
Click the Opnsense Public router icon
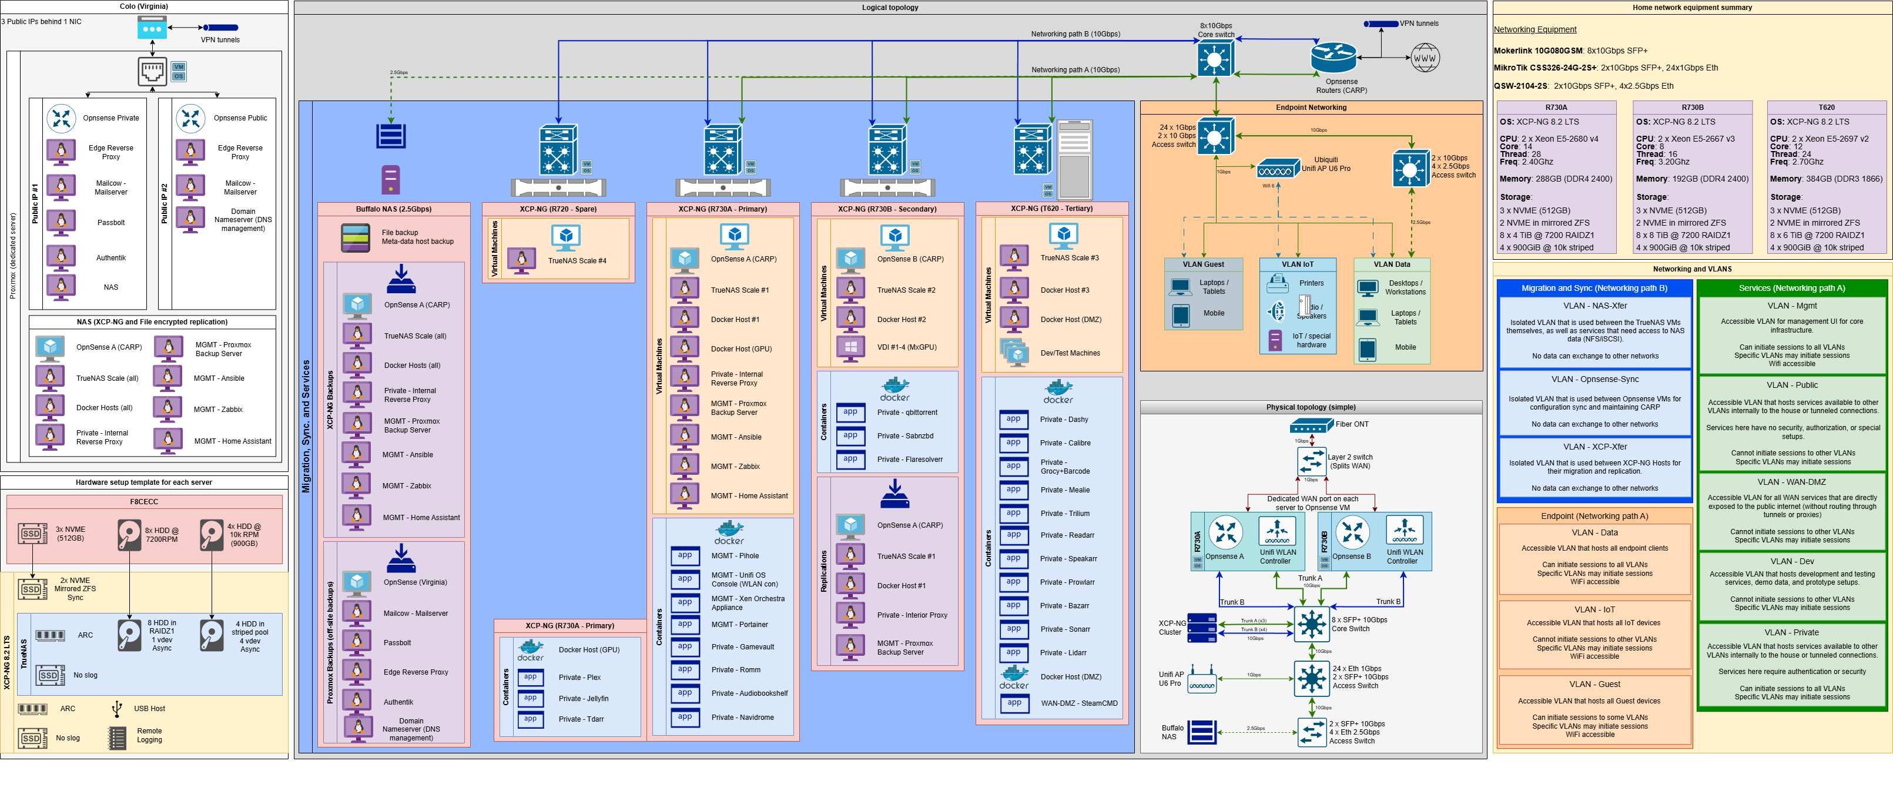(x=190, y=118)
